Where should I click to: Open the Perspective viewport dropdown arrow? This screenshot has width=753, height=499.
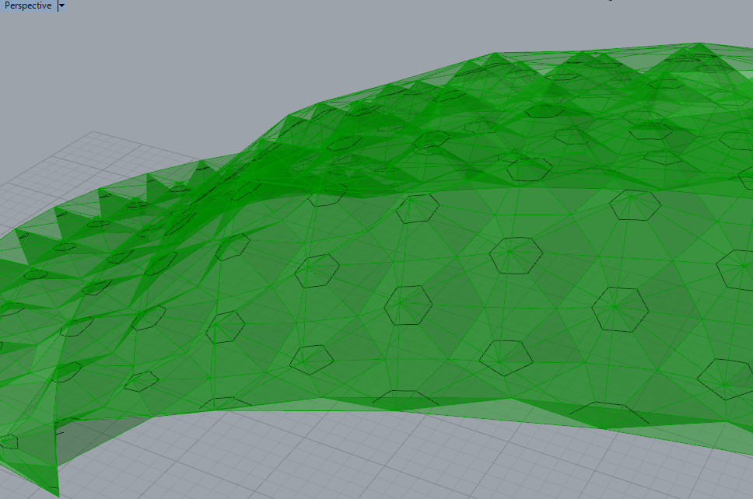click(x=61, y=5)
